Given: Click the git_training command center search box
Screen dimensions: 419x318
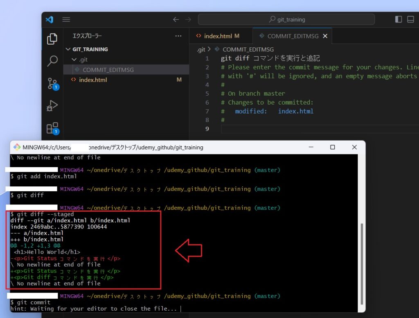Looking at the screenshot, I should (286, 20).
